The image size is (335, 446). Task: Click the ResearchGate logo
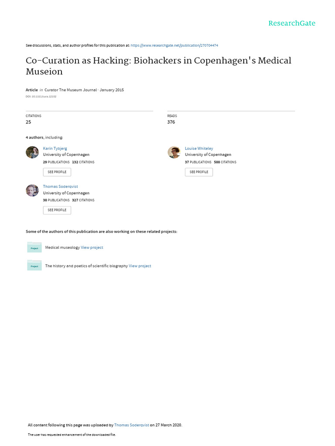(291, 23)
